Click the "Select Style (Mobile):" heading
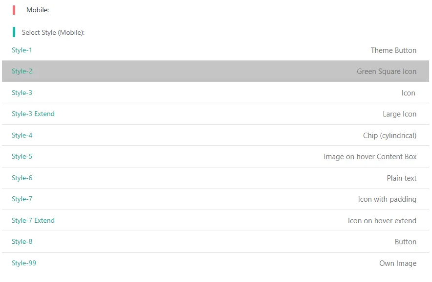432x282 pixels. coord(53,33)
